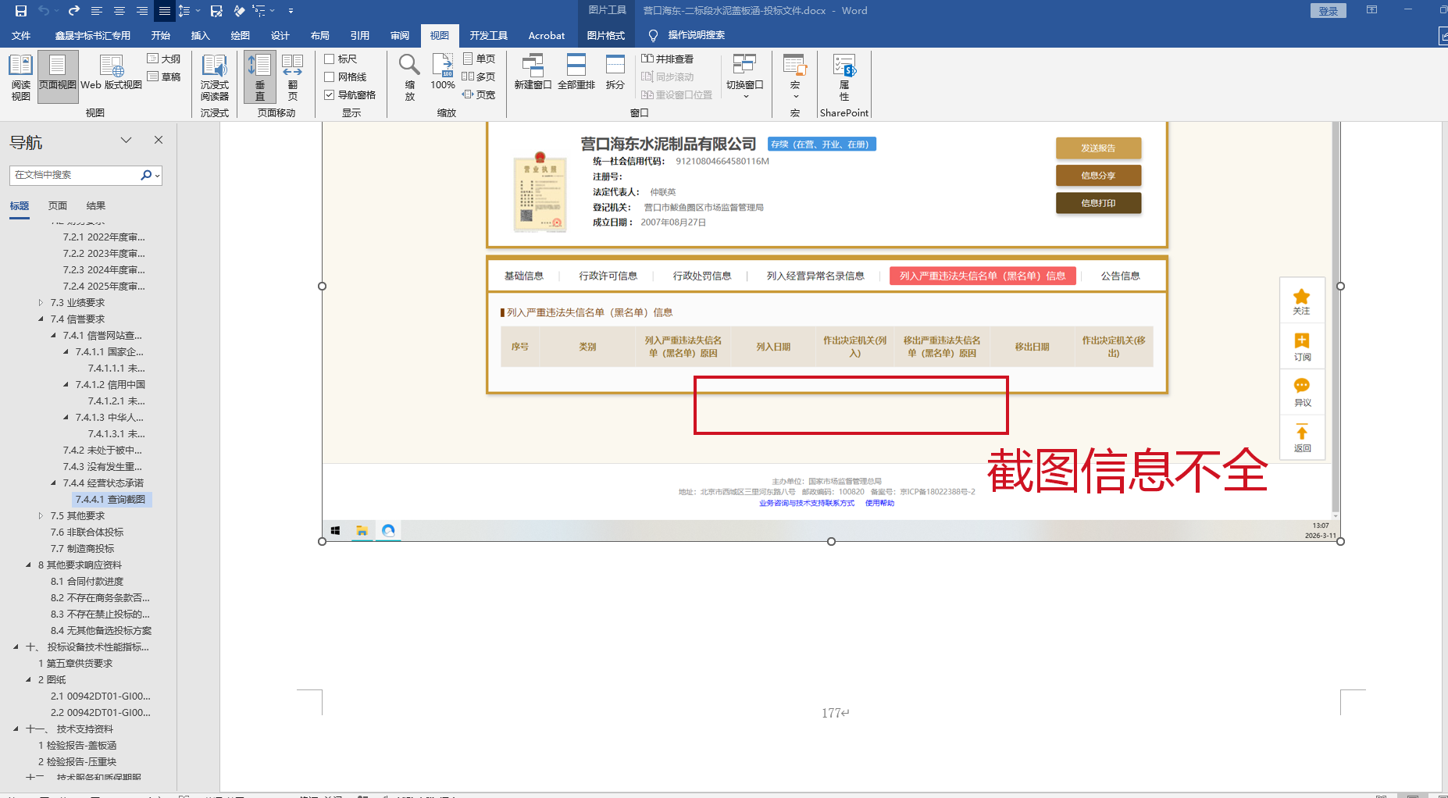Open the 文件 (File) tab

[x=21, y=35]
